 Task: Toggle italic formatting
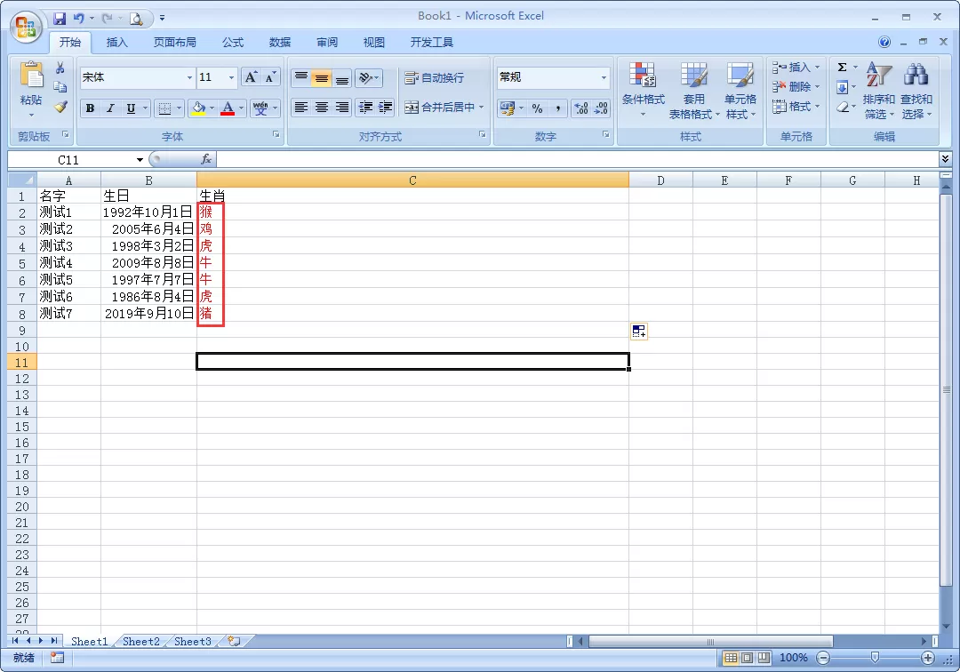point(110,108)
